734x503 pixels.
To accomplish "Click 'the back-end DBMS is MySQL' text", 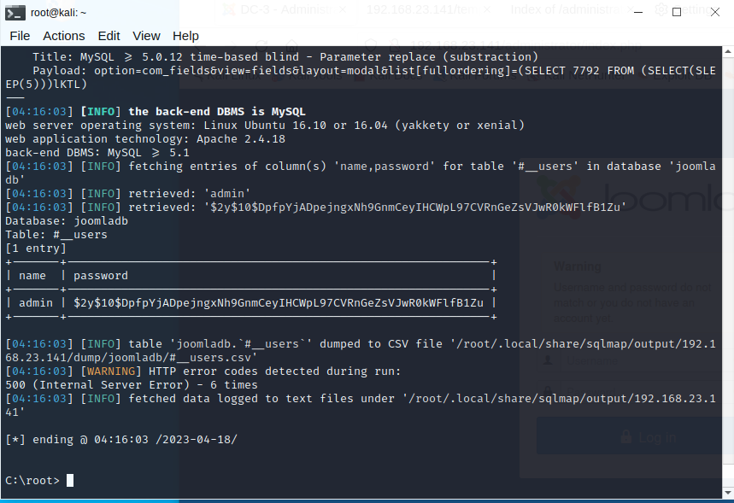I will tap(217, 111).
